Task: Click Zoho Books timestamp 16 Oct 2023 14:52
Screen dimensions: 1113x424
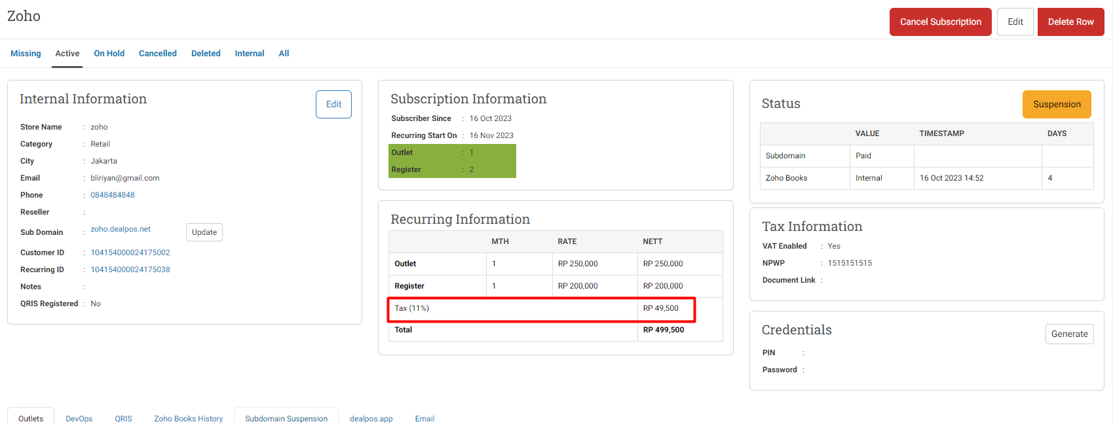Action: tap(951, 178)
